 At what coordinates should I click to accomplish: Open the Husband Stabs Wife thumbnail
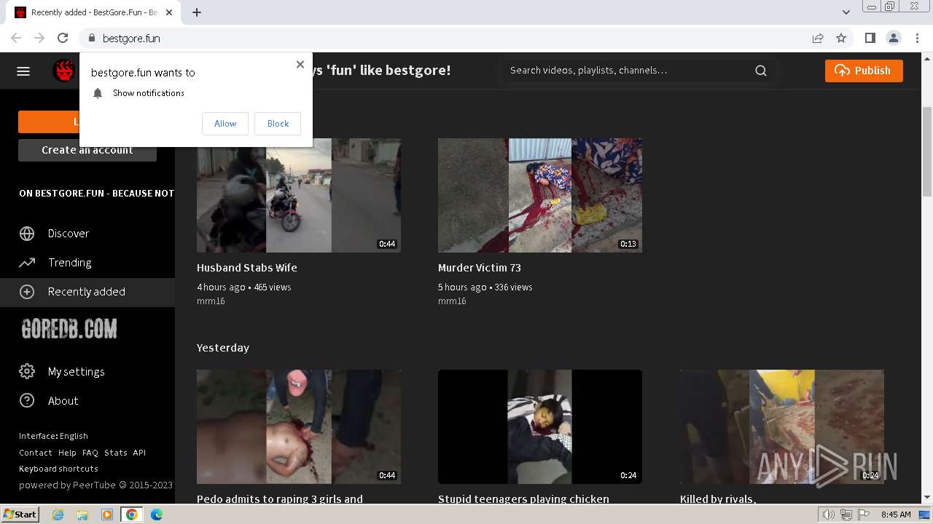299,195
